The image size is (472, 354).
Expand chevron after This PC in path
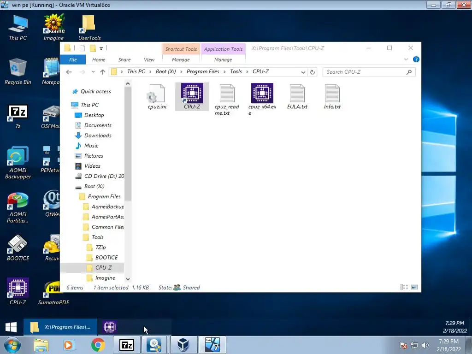[150, 71]
